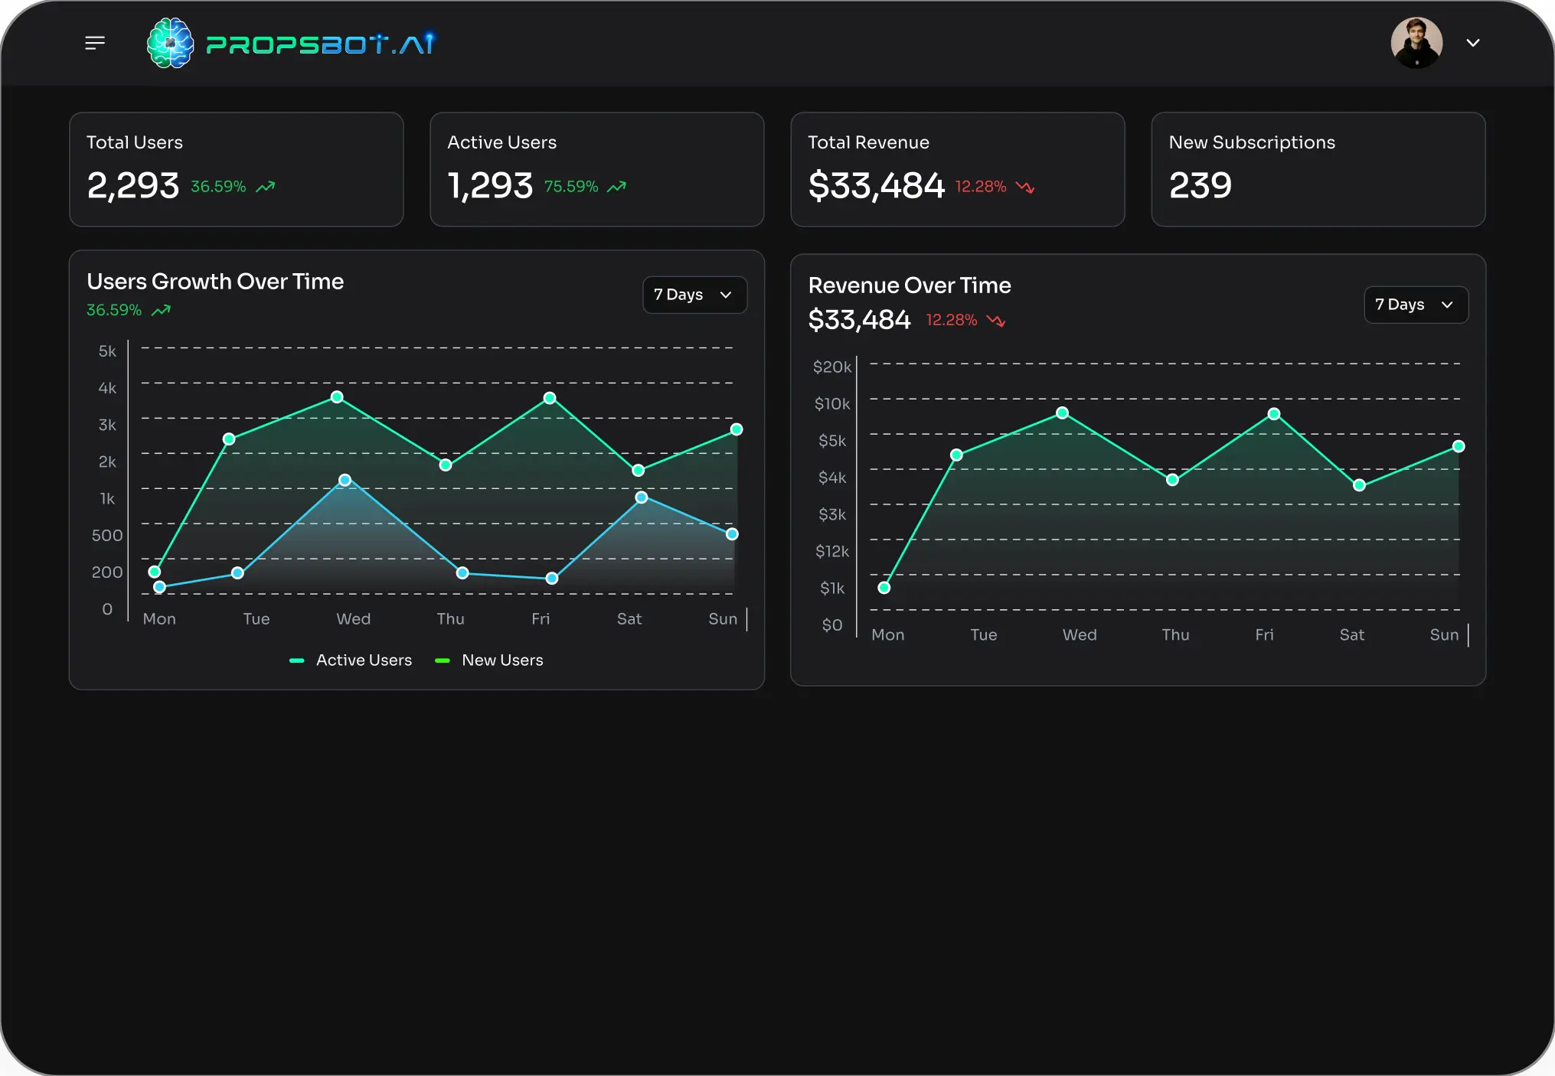Click the 239 new subscriptions value
The width and height of the screenshot is (1555, 1076).
1201,185
